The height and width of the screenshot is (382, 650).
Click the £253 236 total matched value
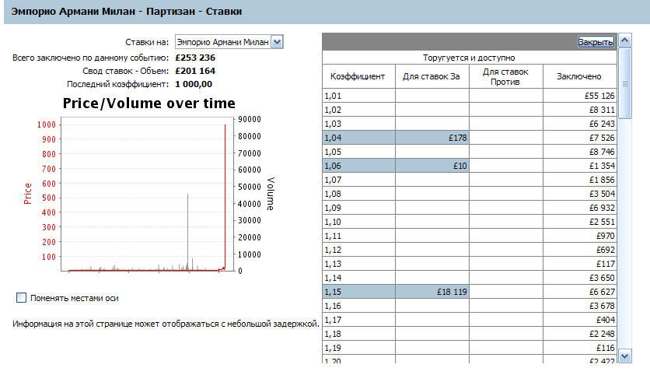(x=195, y=58)
